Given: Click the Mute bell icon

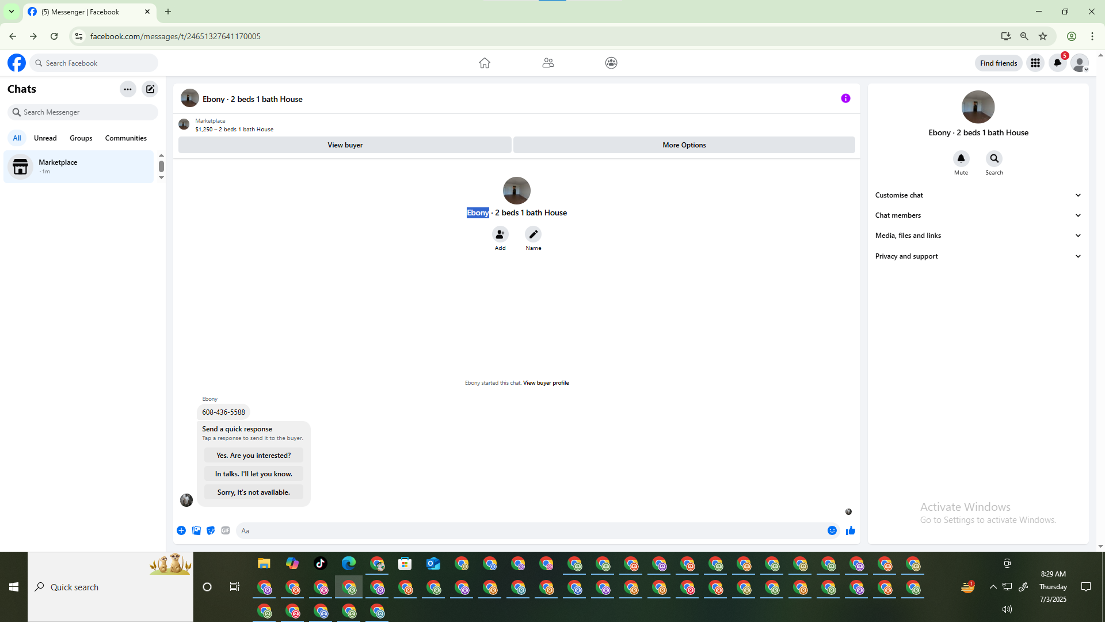Looking at the screenshot, I should (x=961, y=158).
